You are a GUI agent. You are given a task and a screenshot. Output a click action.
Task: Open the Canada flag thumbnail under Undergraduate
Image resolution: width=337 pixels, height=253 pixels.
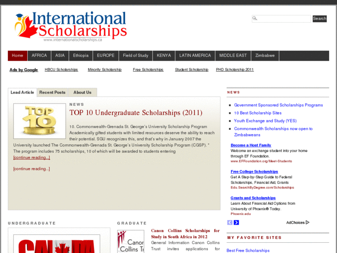(57, 244)
